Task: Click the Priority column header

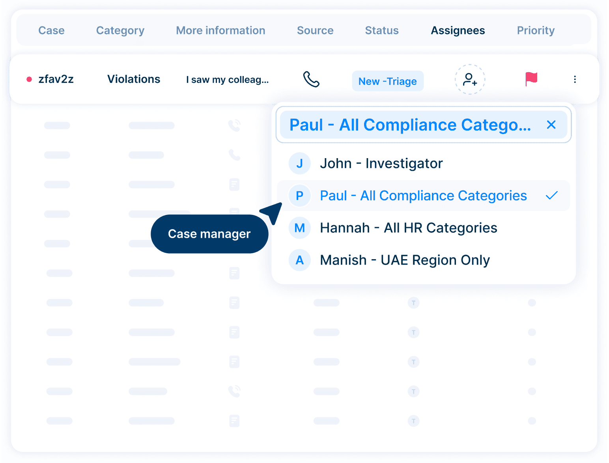Action: [535, 30]
